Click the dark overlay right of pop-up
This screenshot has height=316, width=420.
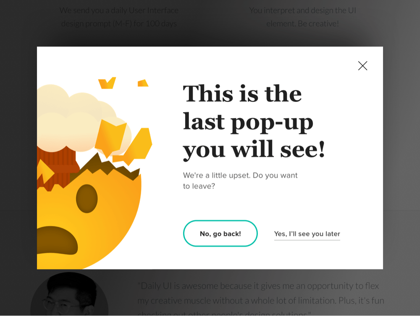(x=401, y=158)
